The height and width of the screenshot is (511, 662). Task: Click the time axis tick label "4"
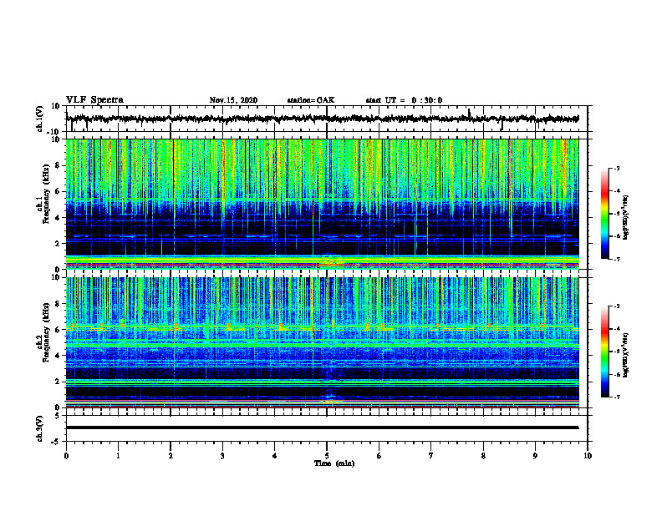pos(275,456)
